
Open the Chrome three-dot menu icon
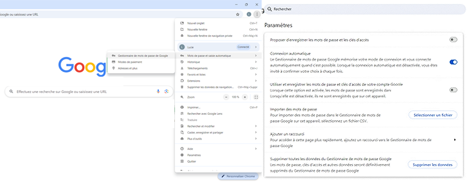[257, 14]
